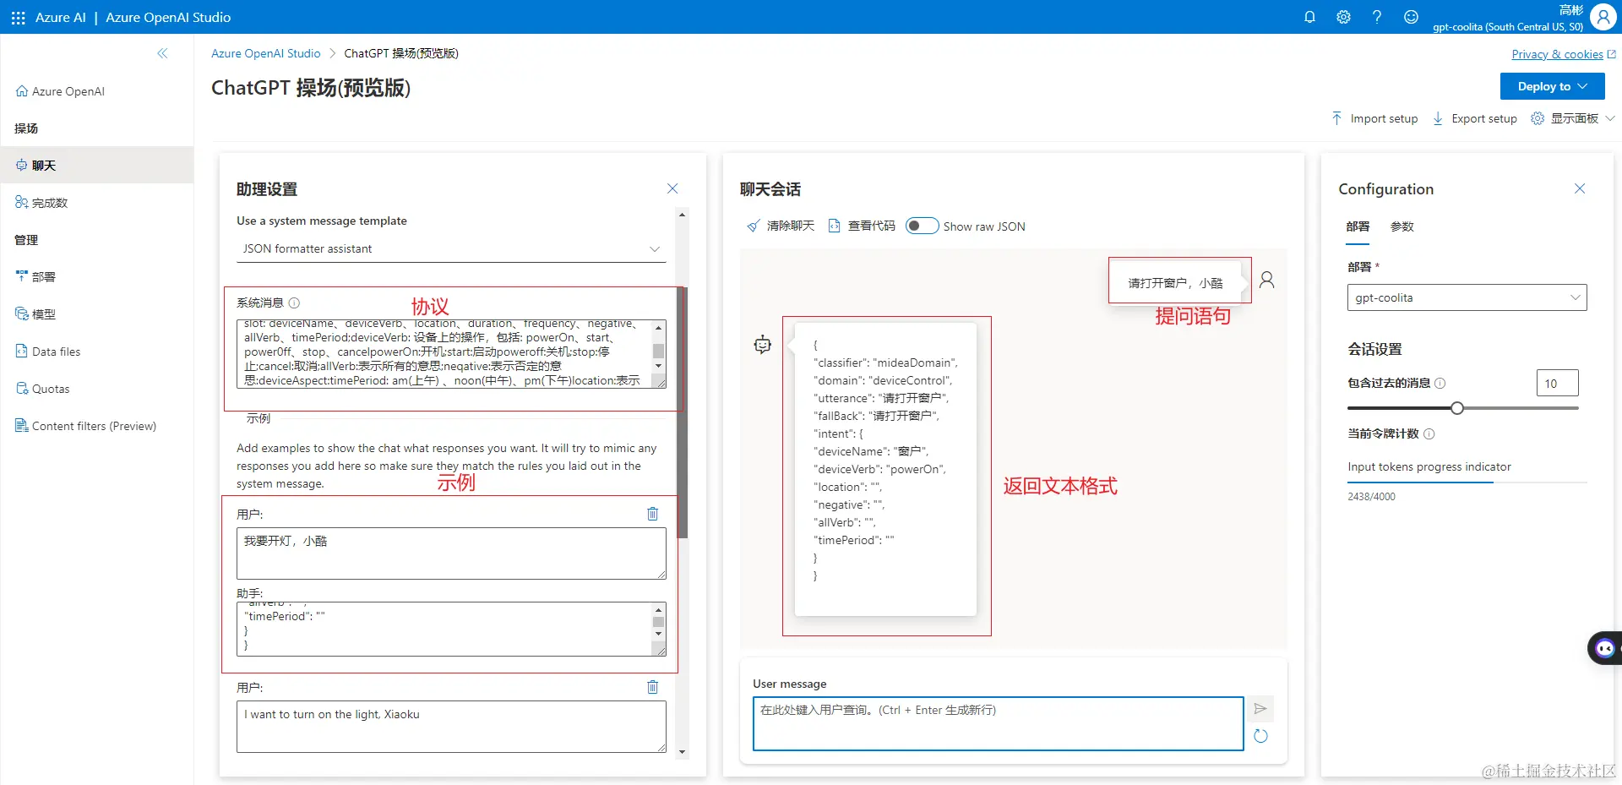Open the settings gear in the header
1622x785 pixels.
[x=1343, y=17]
